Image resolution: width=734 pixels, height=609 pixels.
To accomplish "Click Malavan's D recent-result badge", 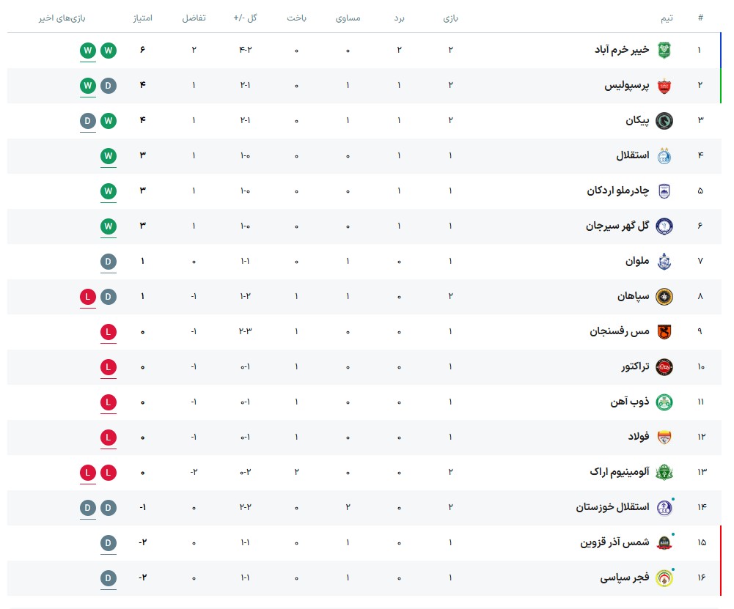I will [x=108, y=262].
